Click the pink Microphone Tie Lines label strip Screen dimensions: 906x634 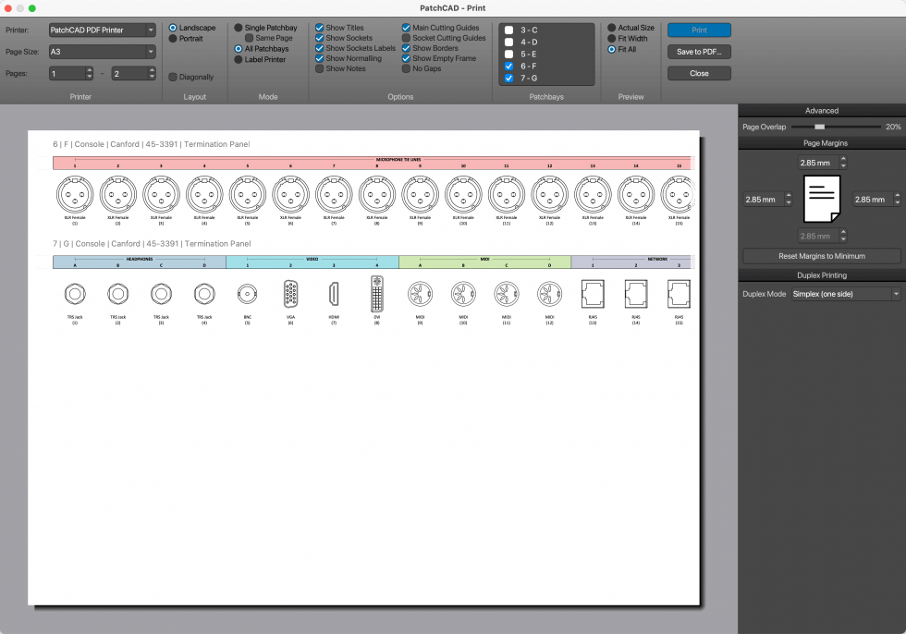(x=373, y=163)
